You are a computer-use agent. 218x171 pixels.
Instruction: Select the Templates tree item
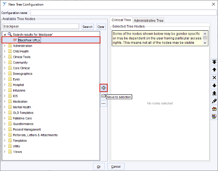20,141
